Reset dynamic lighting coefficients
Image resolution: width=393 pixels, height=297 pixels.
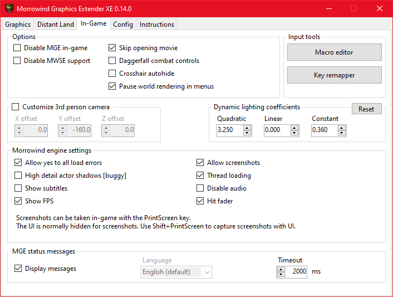[x=366, y=109]
